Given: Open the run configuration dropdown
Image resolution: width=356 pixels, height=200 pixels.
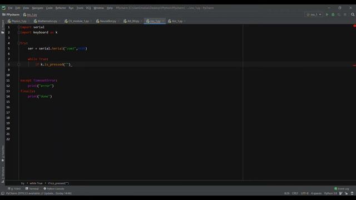Looking at the screenshot, I should point(314,14).
